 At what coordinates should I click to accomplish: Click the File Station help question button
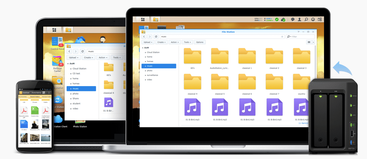pos(298,32)
